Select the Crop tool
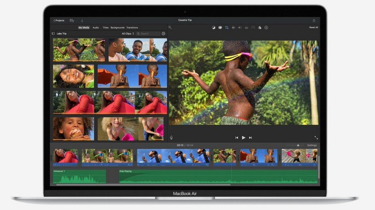The width and height of the screenshot is (375, 210). click(227, 28)
